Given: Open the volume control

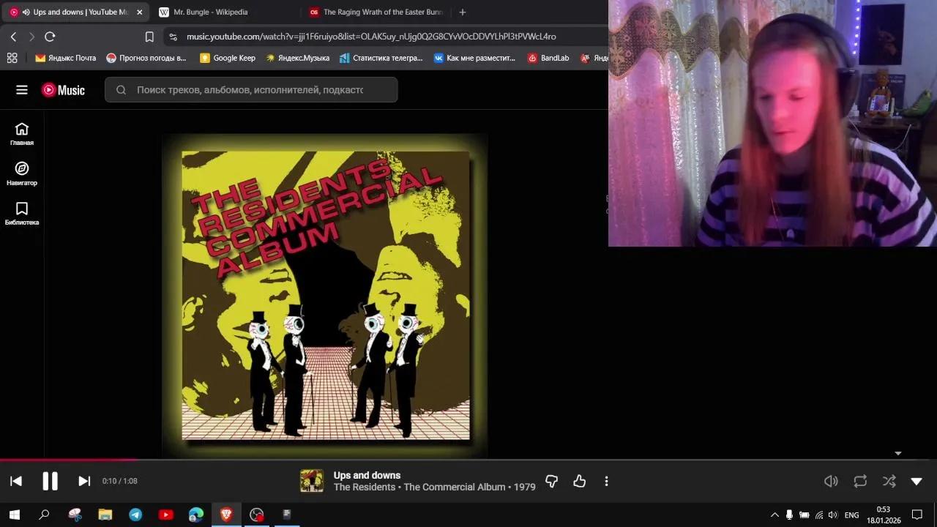Looking at the screenshot, I should pos(831,481).
